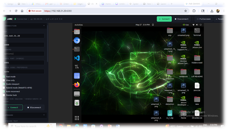This screenshot has width=228, height=130.
Task: Open the Jetson Zoo desktop shortcut
Action: click(x=197, y=45)
